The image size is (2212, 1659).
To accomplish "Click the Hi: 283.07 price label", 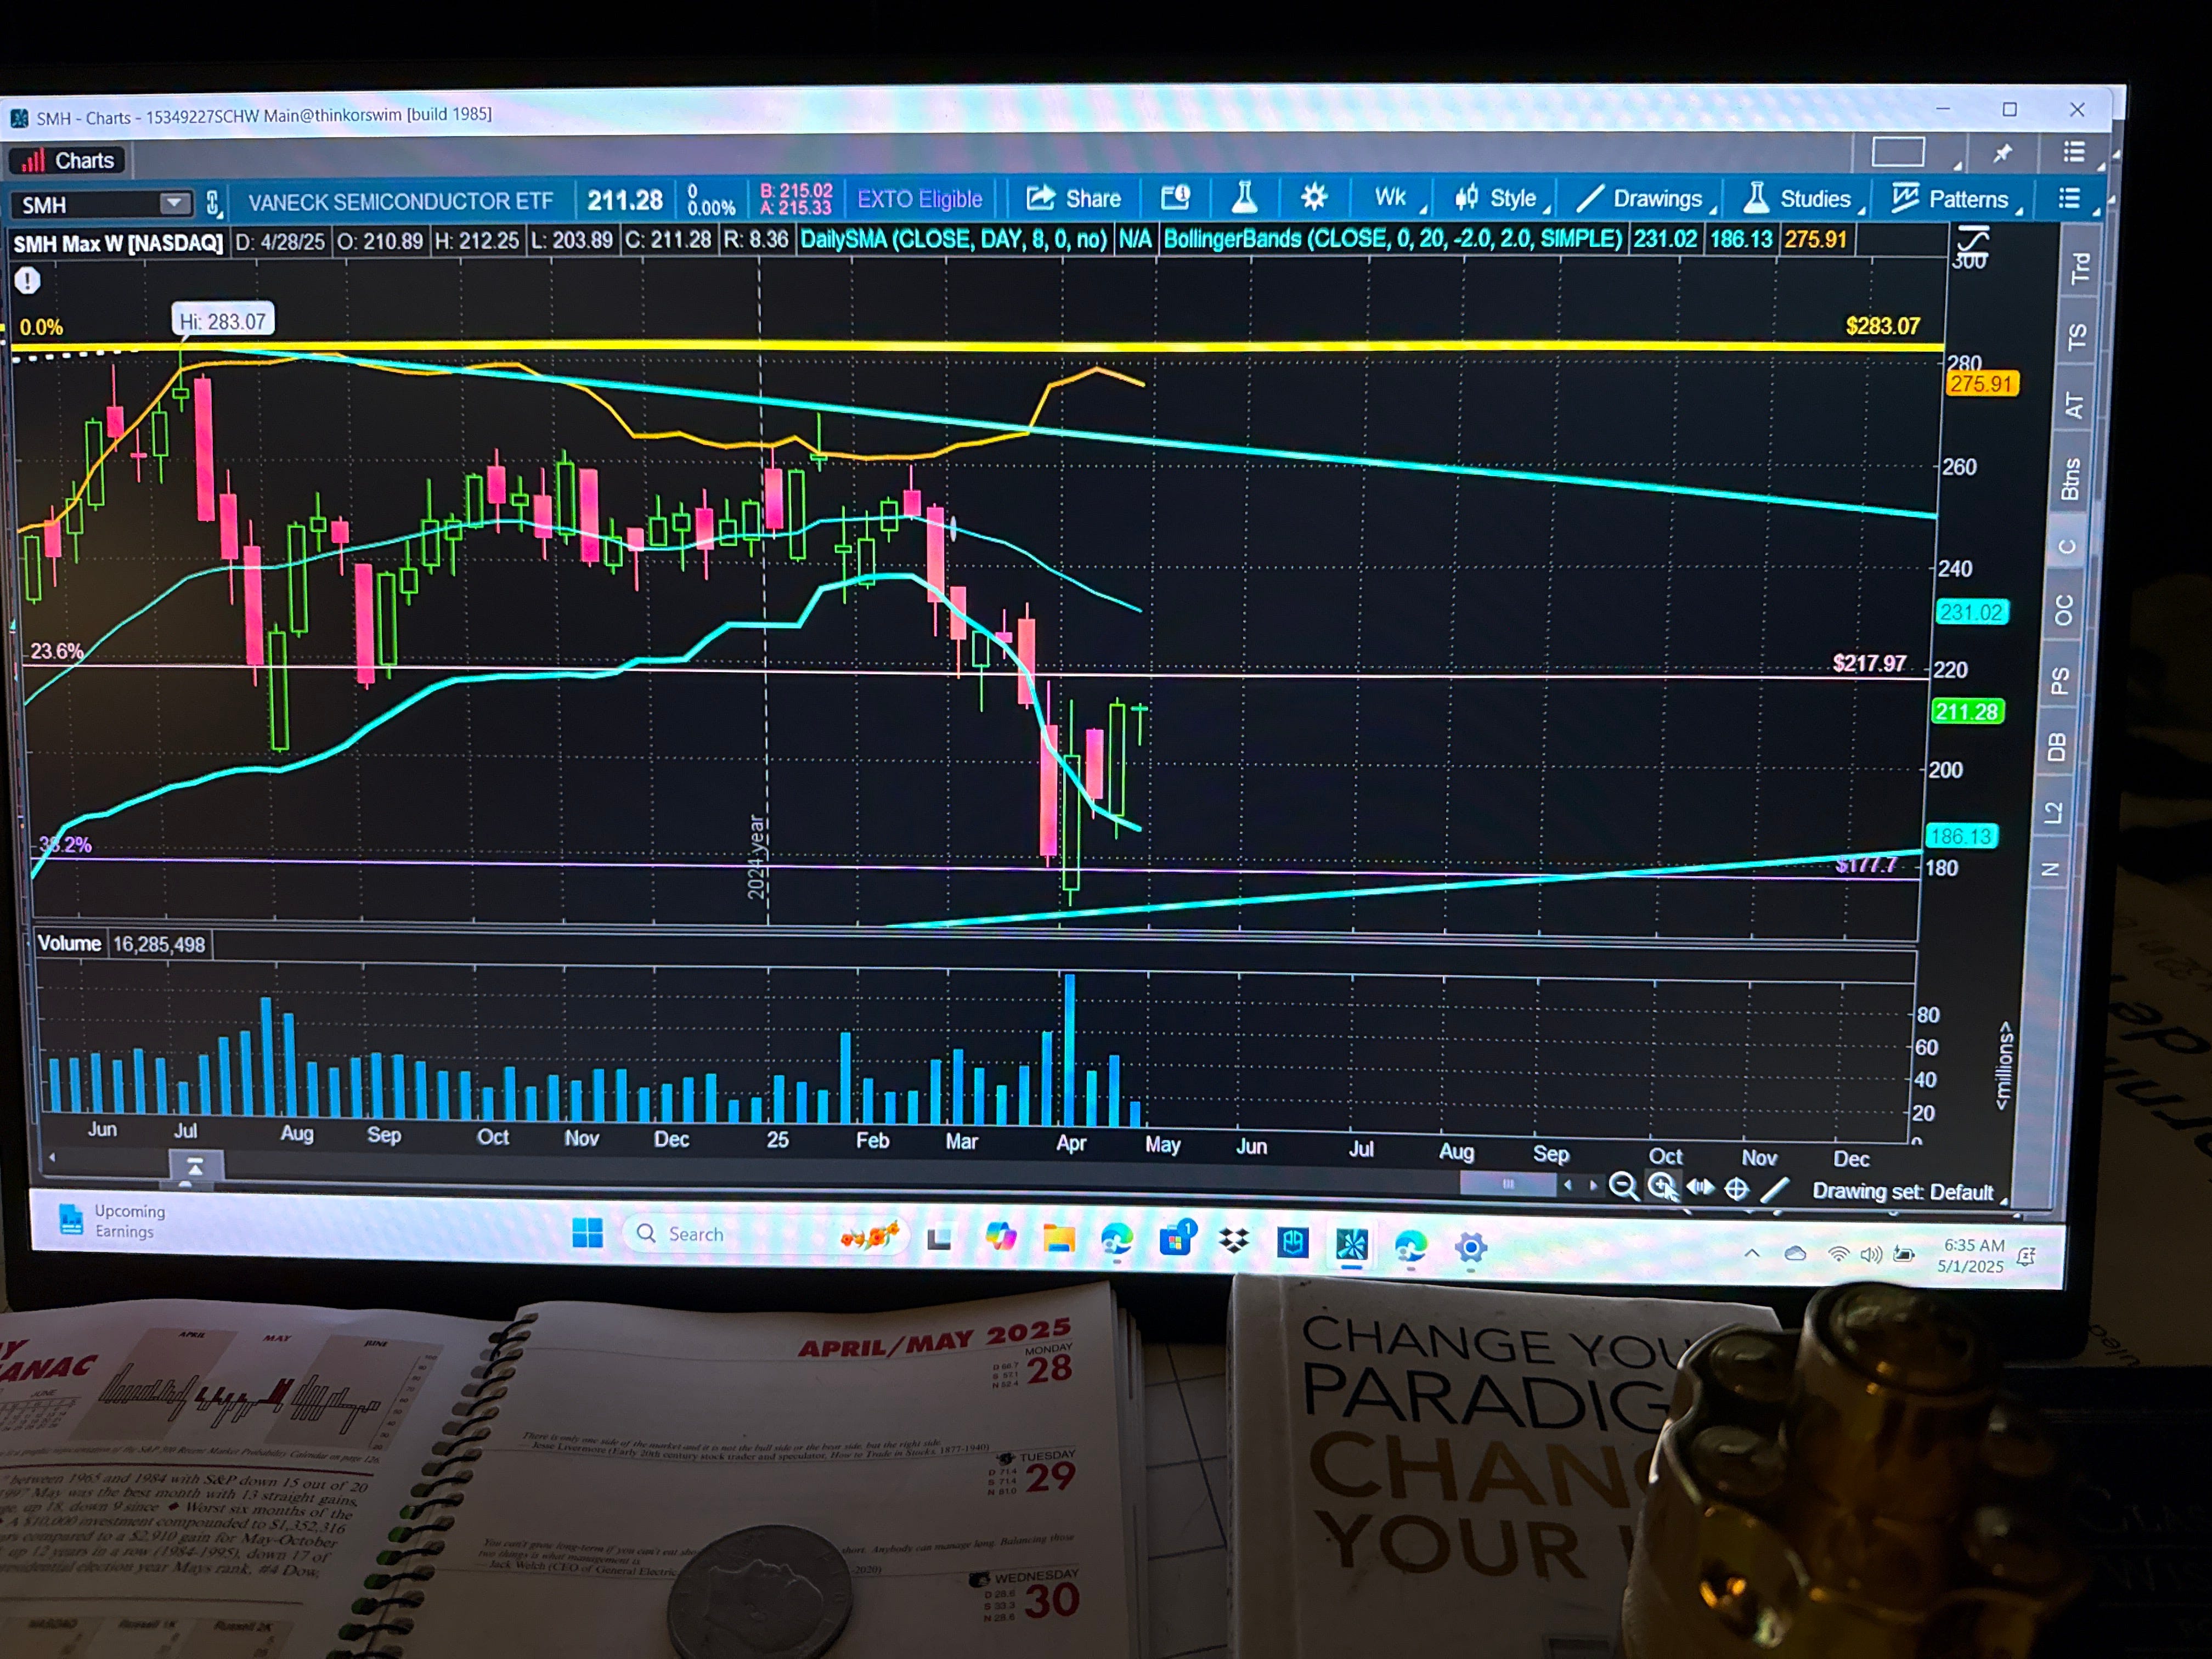I will [x=223, y=321].
